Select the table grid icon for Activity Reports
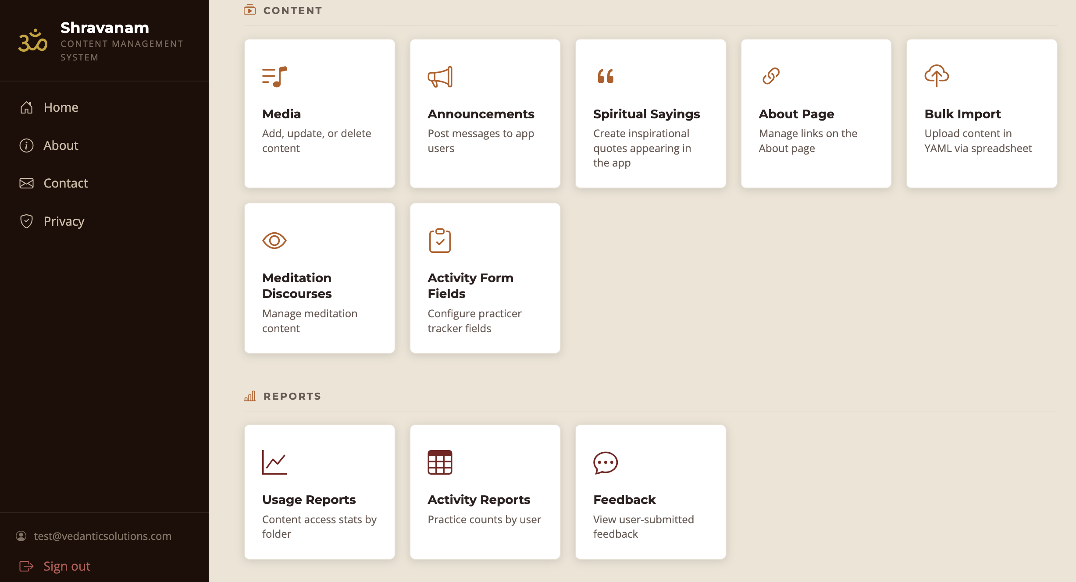1076x582 pixels. (x=439, y=461)
